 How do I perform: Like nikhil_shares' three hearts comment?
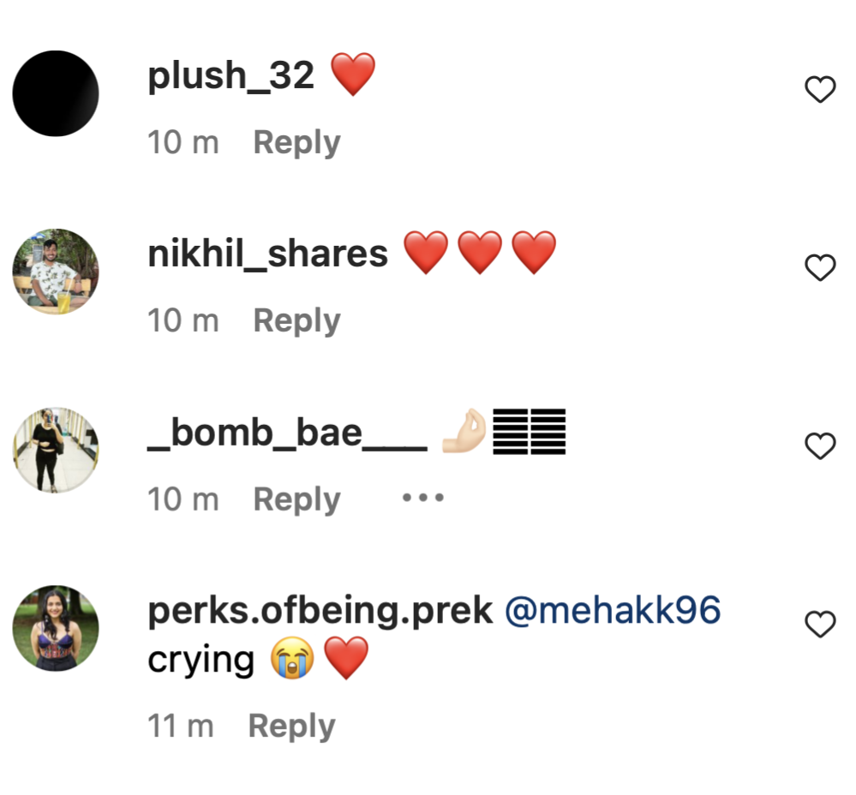820,268
